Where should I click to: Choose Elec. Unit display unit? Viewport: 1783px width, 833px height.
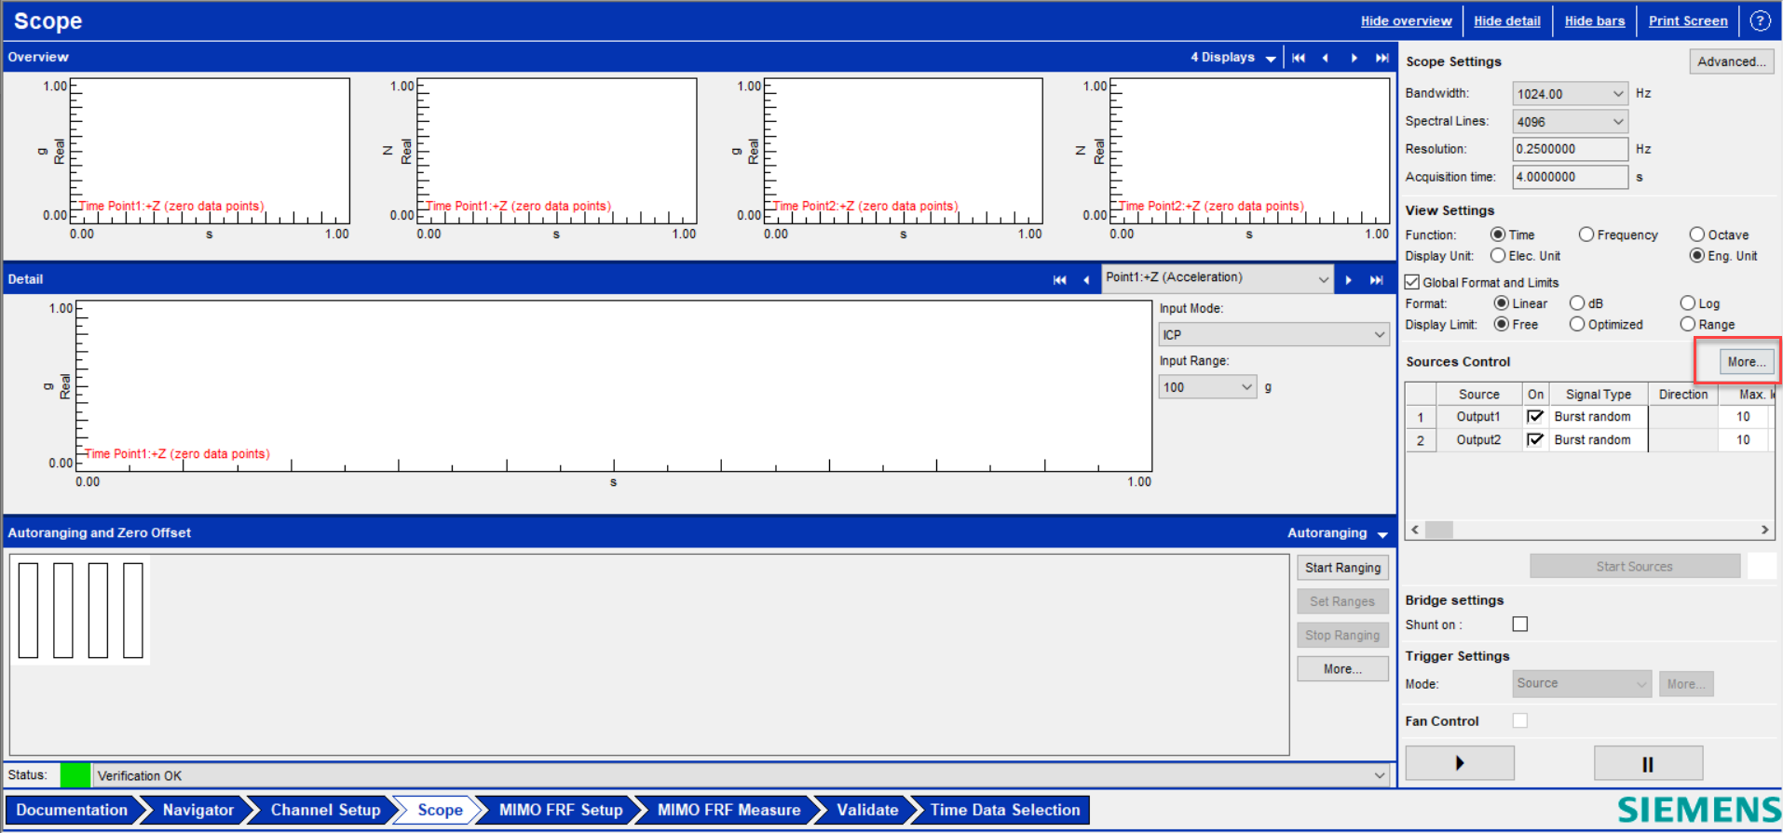[1498, 255]
